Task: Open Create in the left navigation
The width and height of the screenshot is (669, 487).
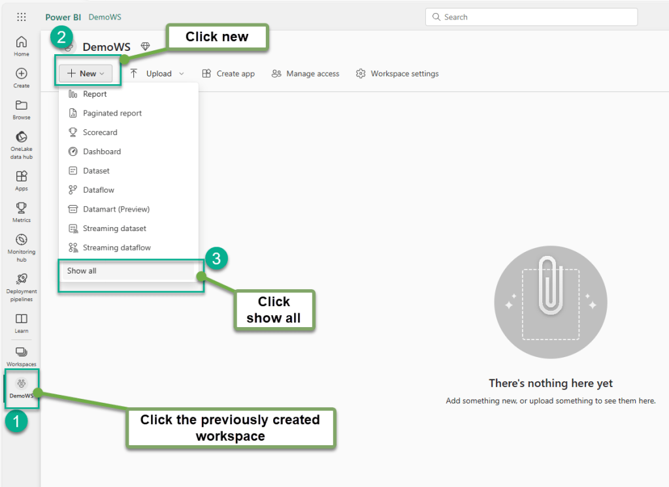Action: tap(22, 78)
